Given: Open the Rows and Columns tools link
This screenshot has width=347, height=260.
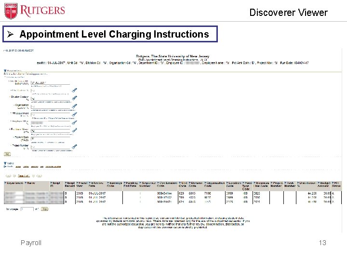Looking at the screenshot, I should tap(53, 167).
